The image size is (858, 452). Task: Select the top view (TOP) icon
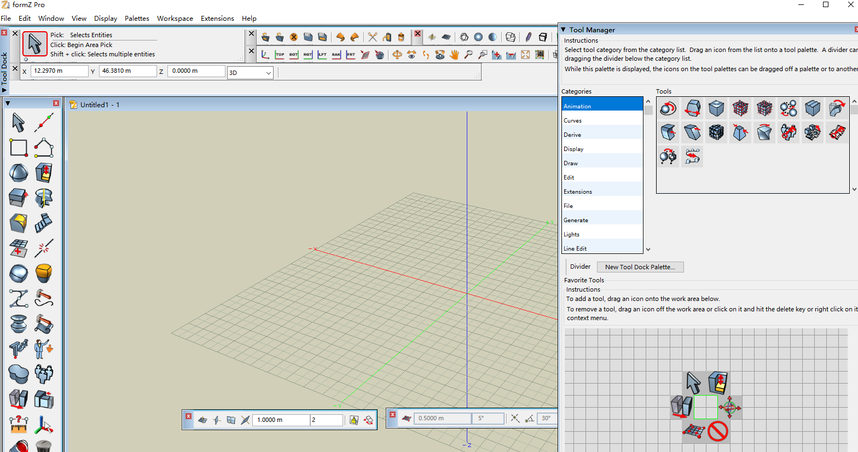[x=280, y=54]
